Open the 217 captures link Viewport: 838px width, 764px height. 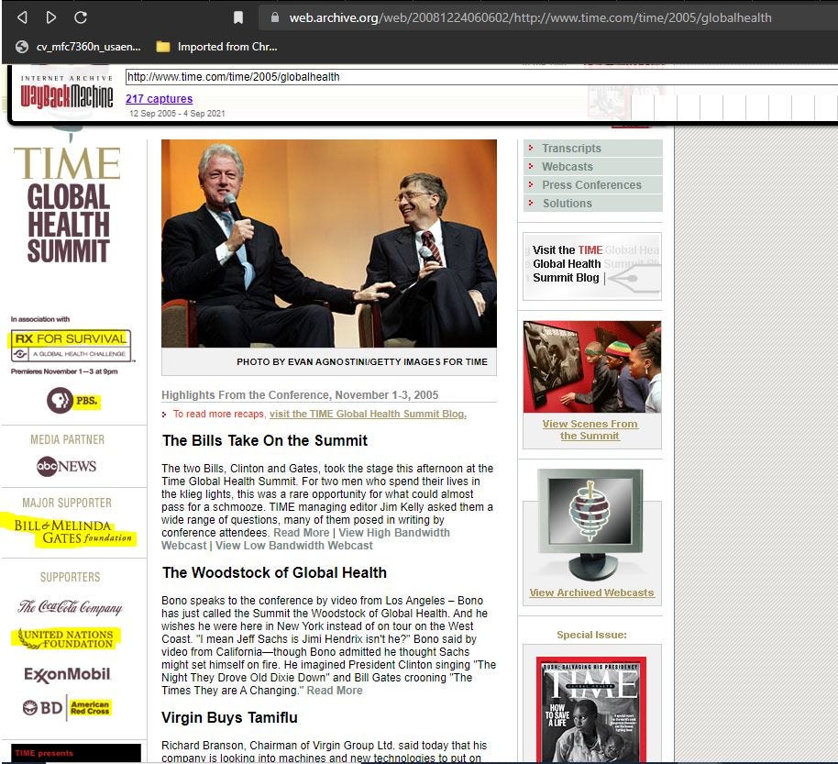[160, 99]
